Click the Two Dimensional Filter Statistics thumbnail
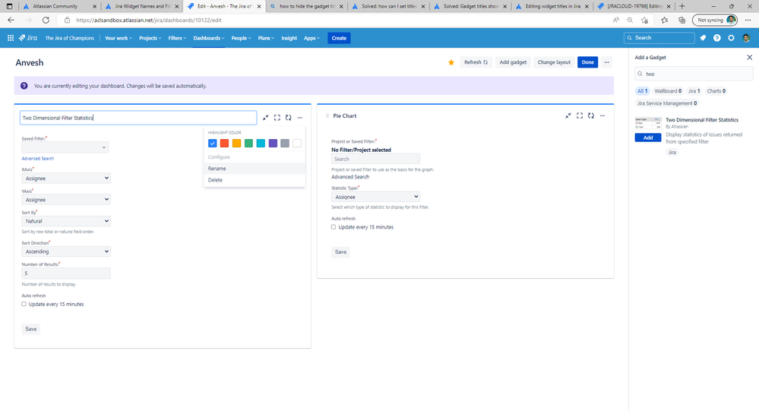The width and height of the screenshot is (759, 411). click(x=647, y=124)
